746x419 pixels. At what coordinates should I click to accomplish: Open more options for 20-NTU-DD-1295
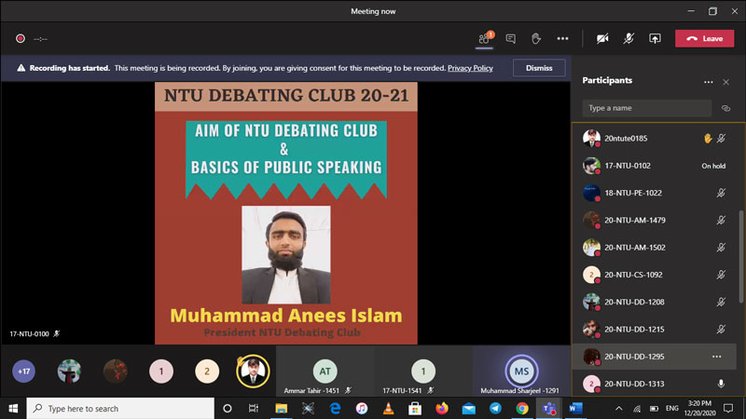click(x=716, y=356)
